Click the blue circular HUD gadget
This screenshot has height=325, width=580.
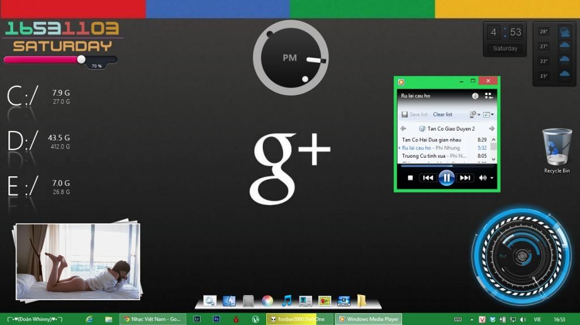coord(522,256)
